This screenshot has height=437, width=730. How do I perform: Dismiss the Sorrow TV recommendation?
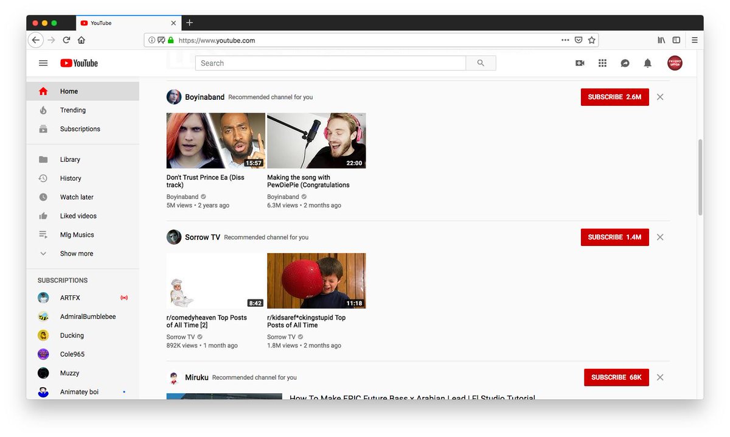point(660,237)
